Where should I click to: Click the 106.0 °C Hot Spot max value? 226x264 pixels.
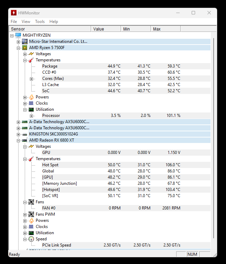(x=173, y=165)
